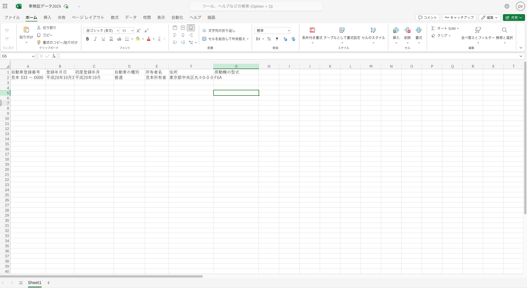Viewport: 527px width, 288px height.
Task: Click the format painter brush icon
Action: (39, 43)
